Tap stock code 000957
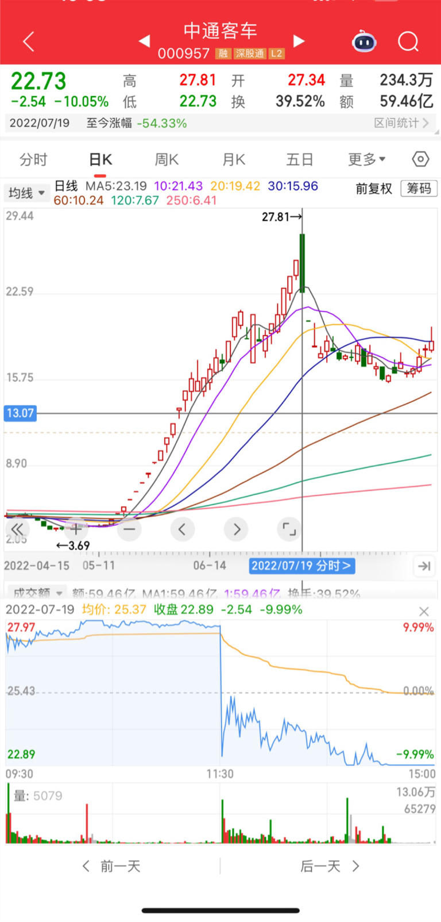Viewport: 441px width, 922px height. tap(184, 53)
